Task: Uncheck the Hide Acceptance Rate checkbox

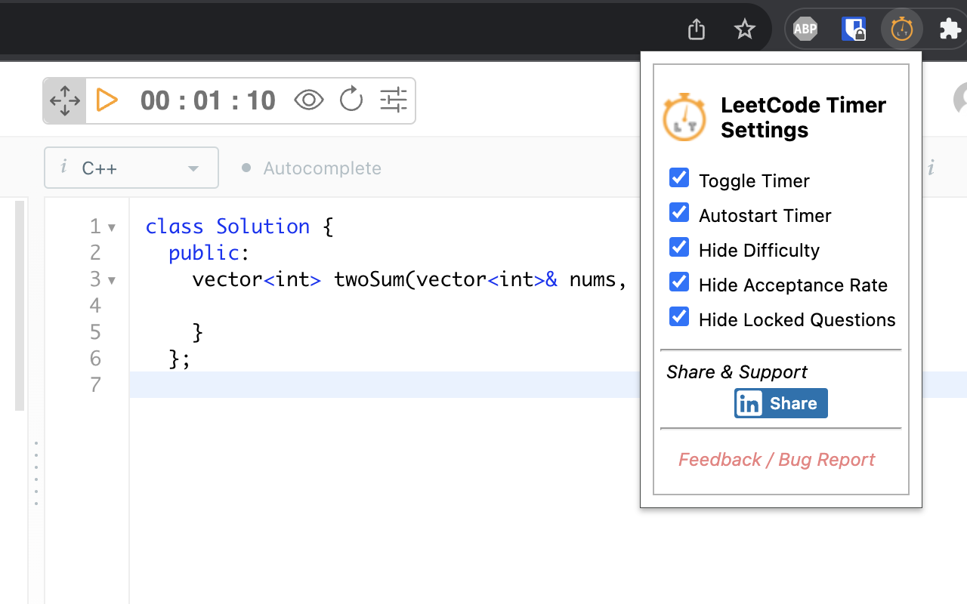Action: coord(679,282)
